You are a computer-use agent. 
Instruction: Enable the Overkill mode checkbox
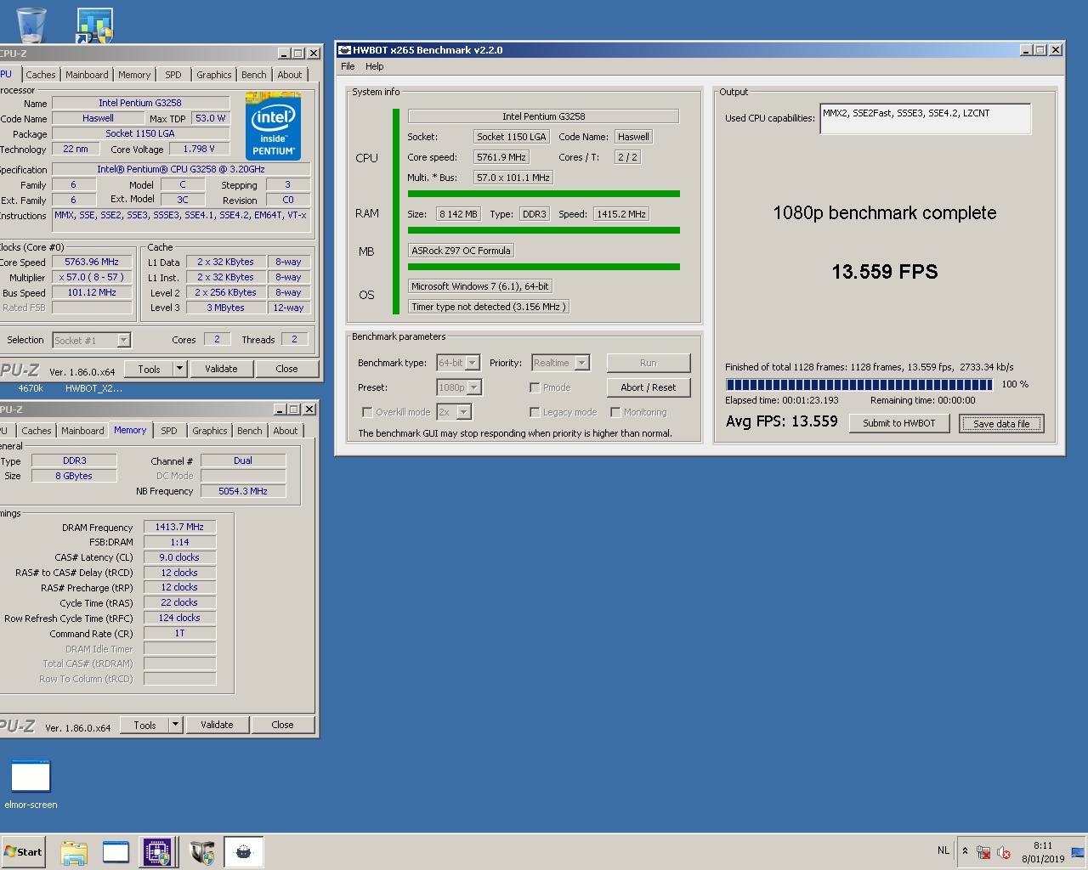(x=367, y=412)
